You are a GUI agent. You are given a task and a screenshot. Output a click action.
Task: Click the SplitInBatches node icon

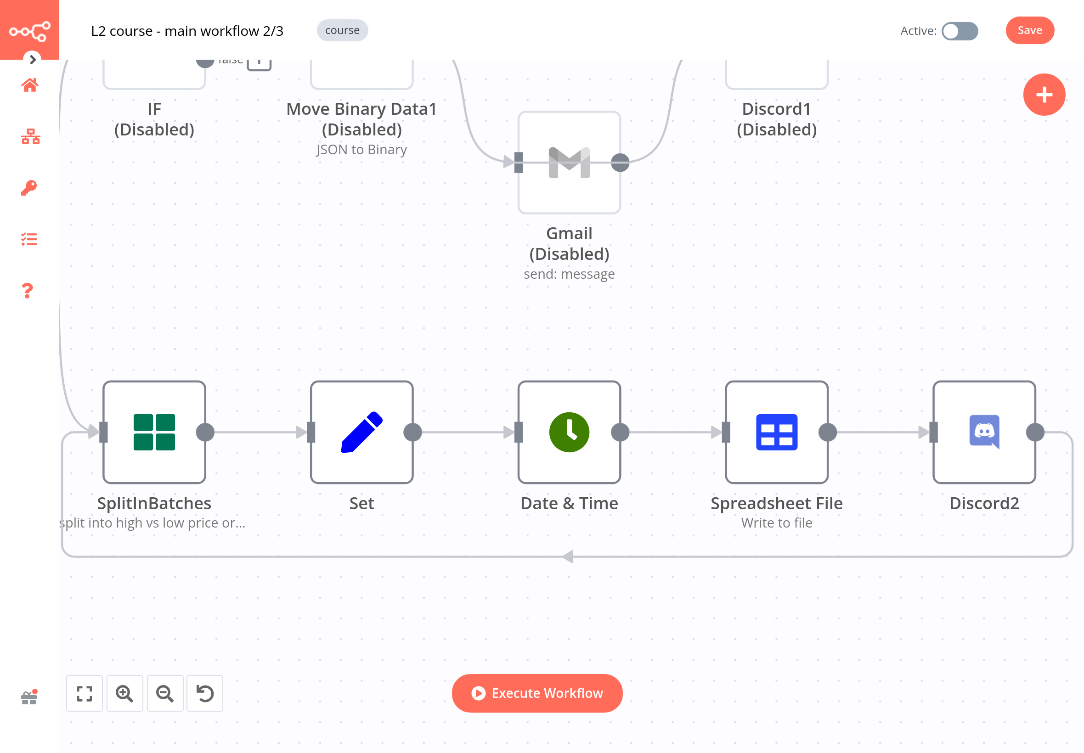[155, 431]
